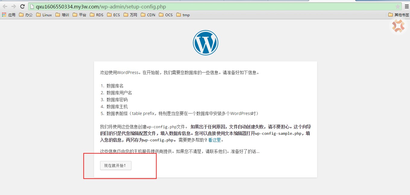Screen dimensions: 410x195
Task: Click the browser back arrow
Action: (5, 7)
